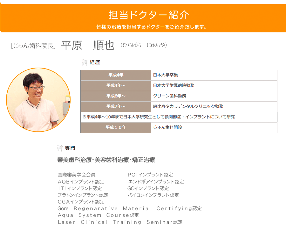
Task: Click the tooth icon beside 專門
Action: 60,148
